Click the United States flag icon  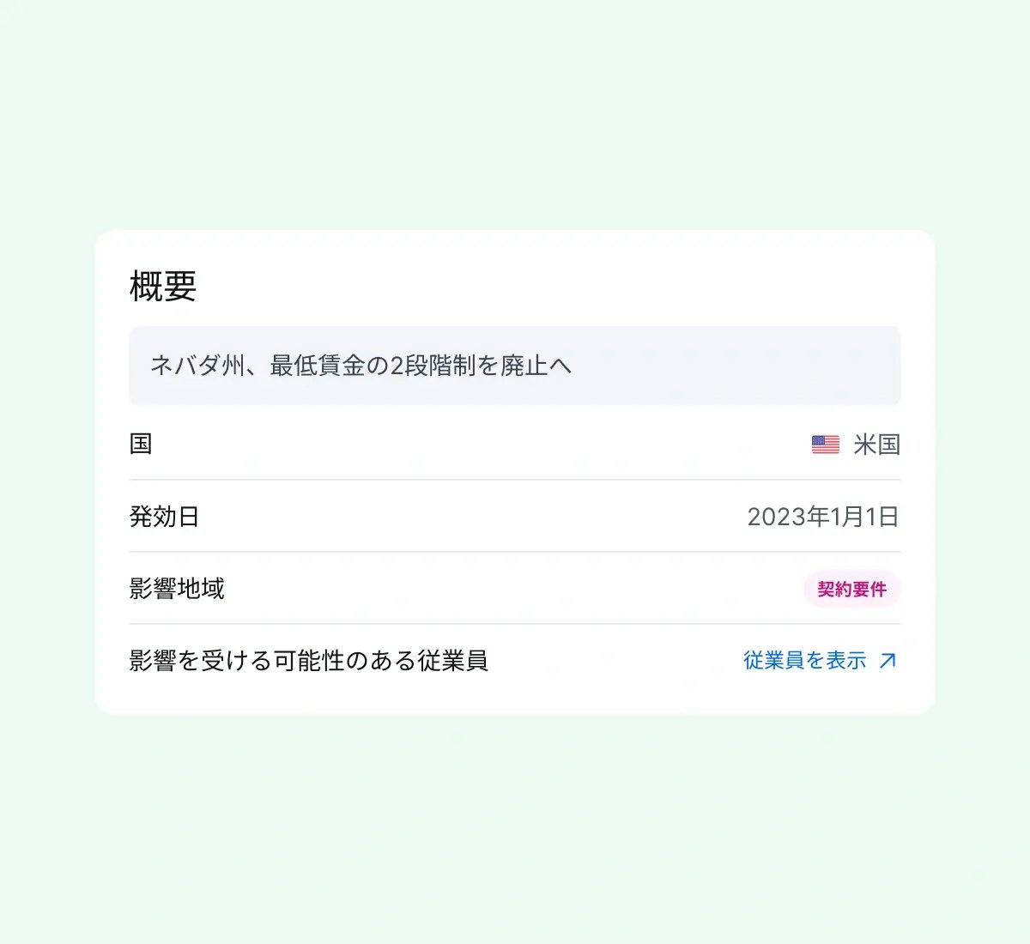[825, 445]
